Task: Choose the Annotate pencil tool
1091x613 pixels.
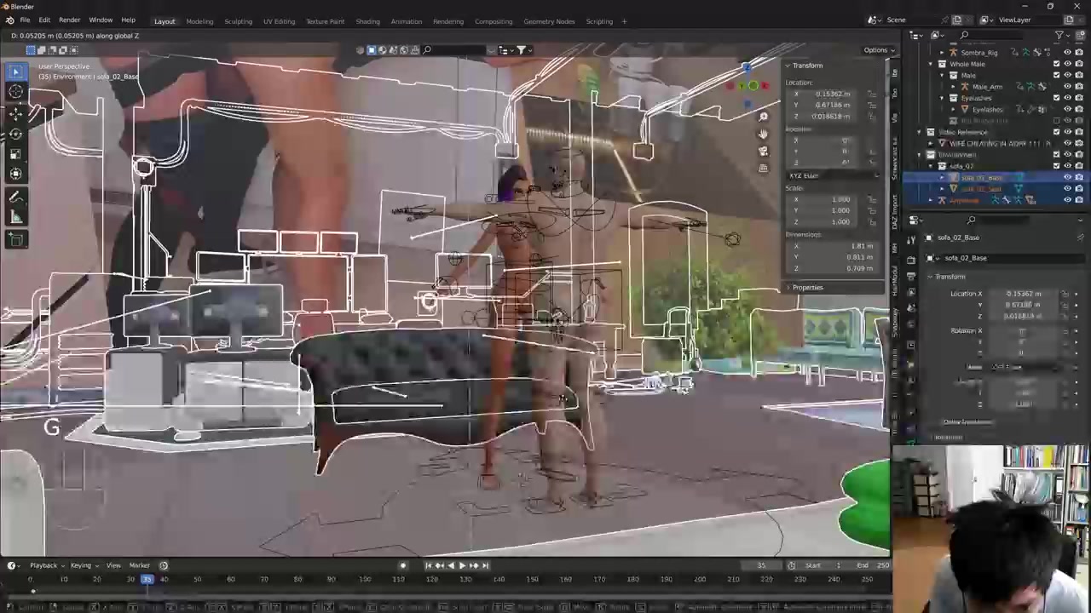Action: point(16,197)
